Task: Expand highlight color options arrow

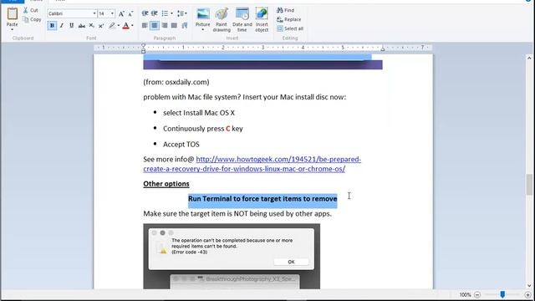Action: [119, 26]
